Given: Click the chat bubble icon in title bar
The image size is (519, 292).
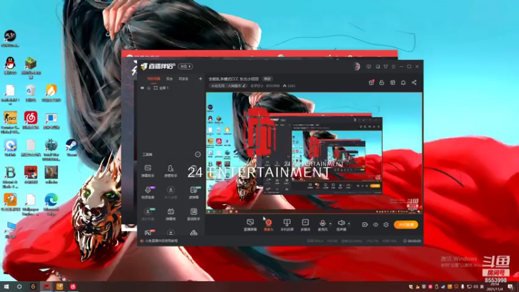Looking at the screenshot, I should click(378, 67).
